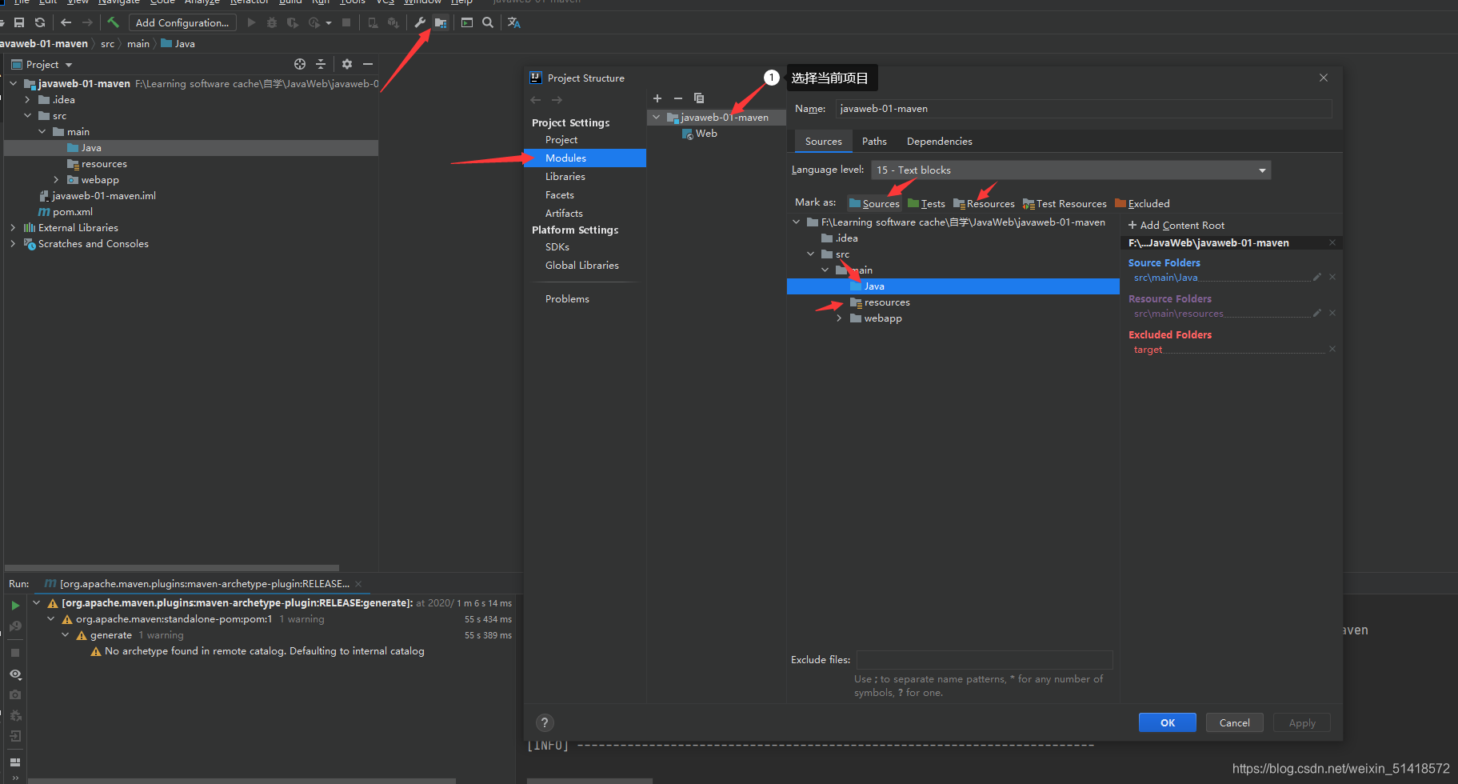The image size is (1458, 784).
Task: Collapse the generate warning node in Run
Action: click(66, 634)
